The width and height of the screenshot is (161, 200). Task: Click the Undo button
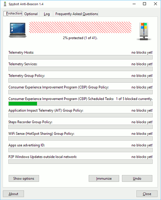[x=137, y=178]
